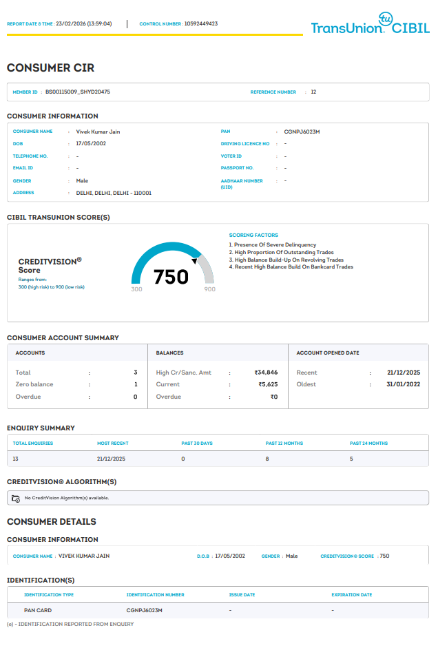The height and width of the screenshot is (648, 438).
Task: Select Current balance value ₹5,625
Action: coord(268,384)
